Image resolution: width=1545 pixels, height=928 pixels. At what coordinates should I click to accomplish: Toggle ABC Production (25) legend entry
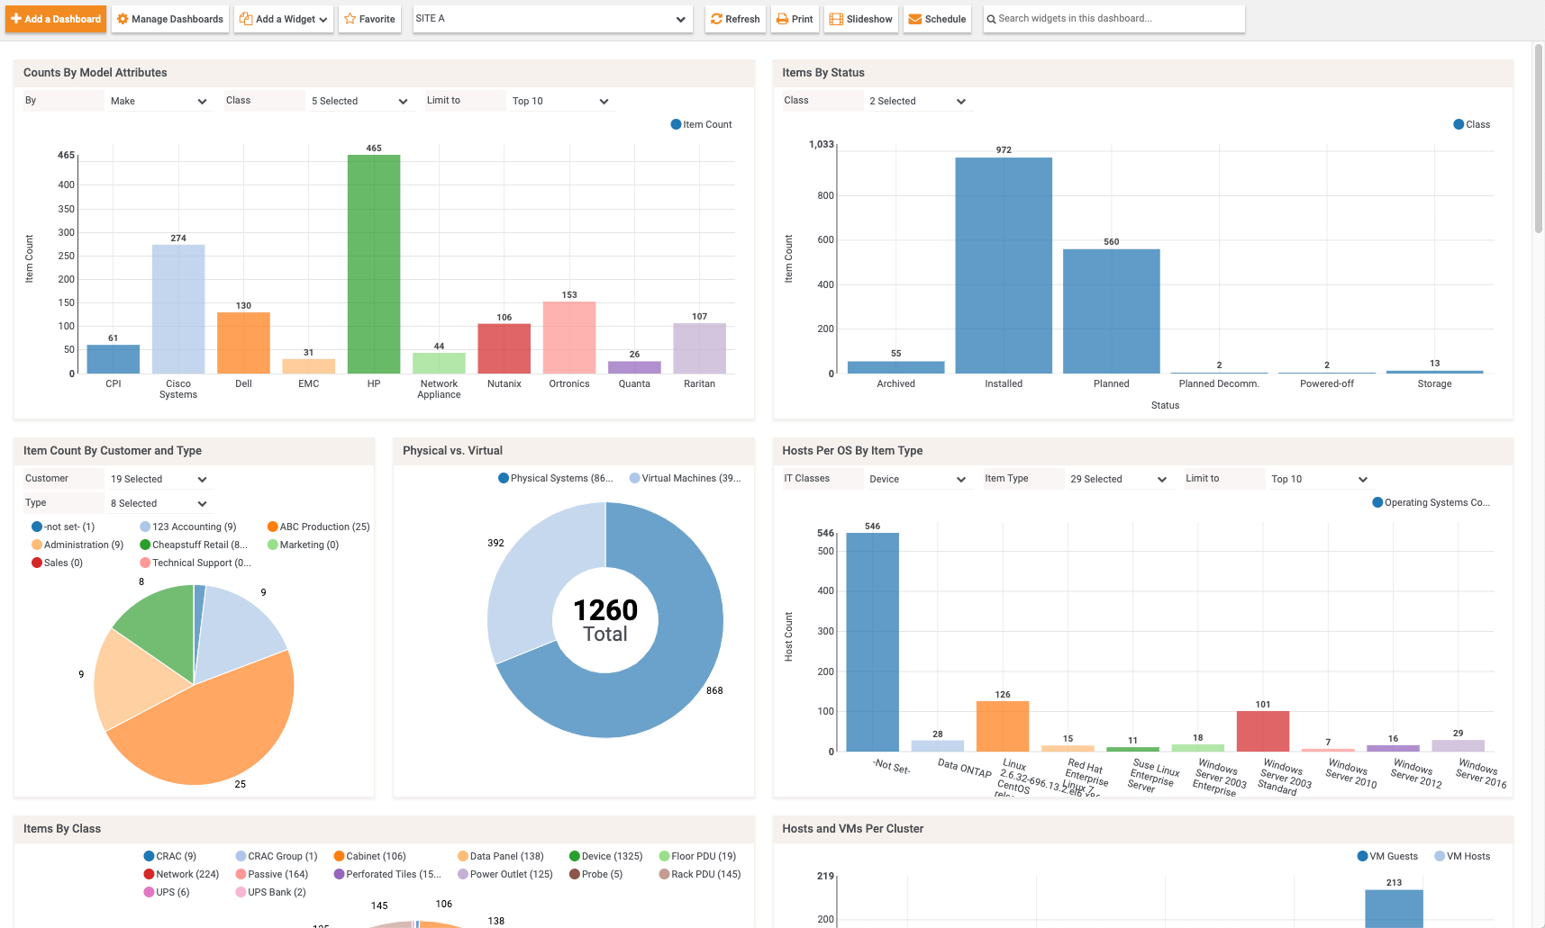[319, 527]
